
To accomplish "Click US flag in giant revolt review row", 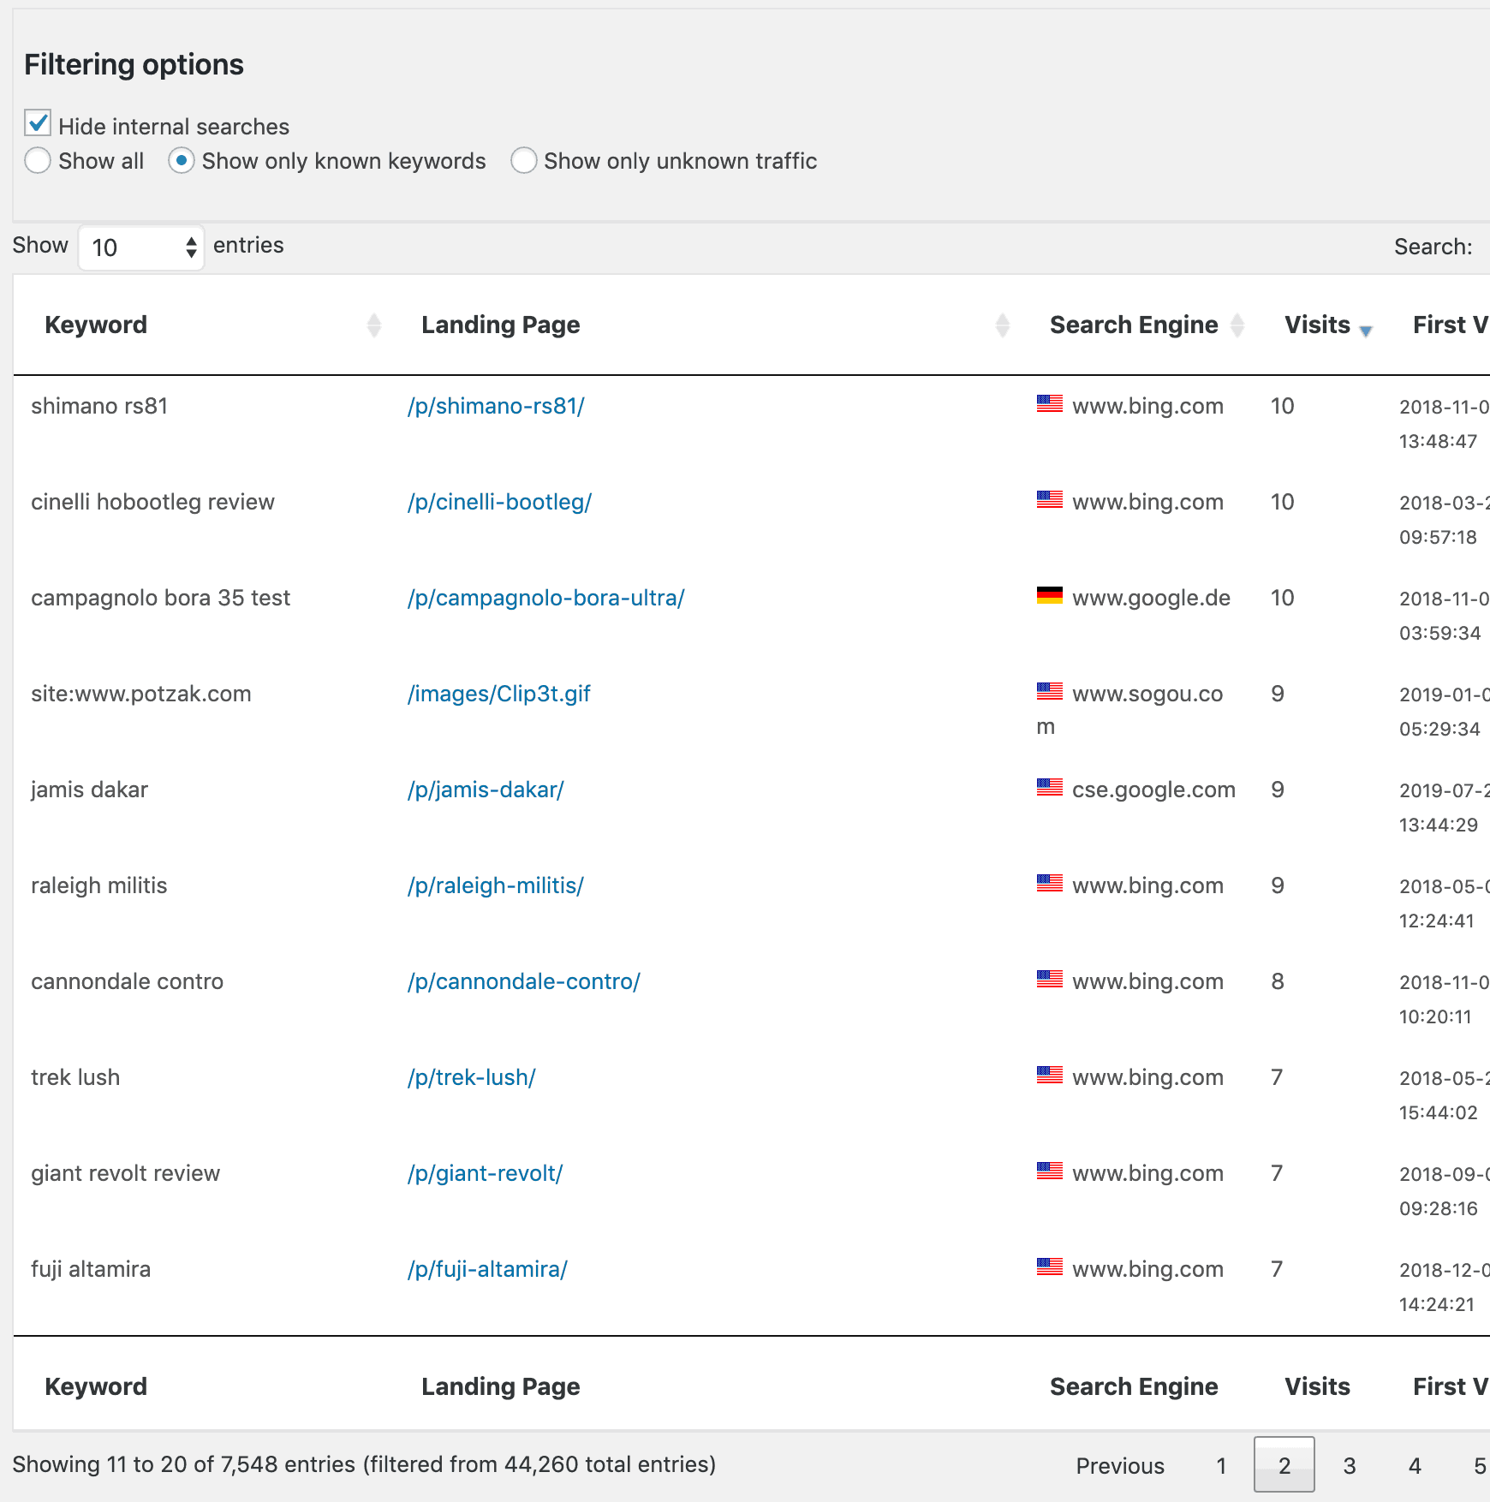I will tap(1049, 1171).
